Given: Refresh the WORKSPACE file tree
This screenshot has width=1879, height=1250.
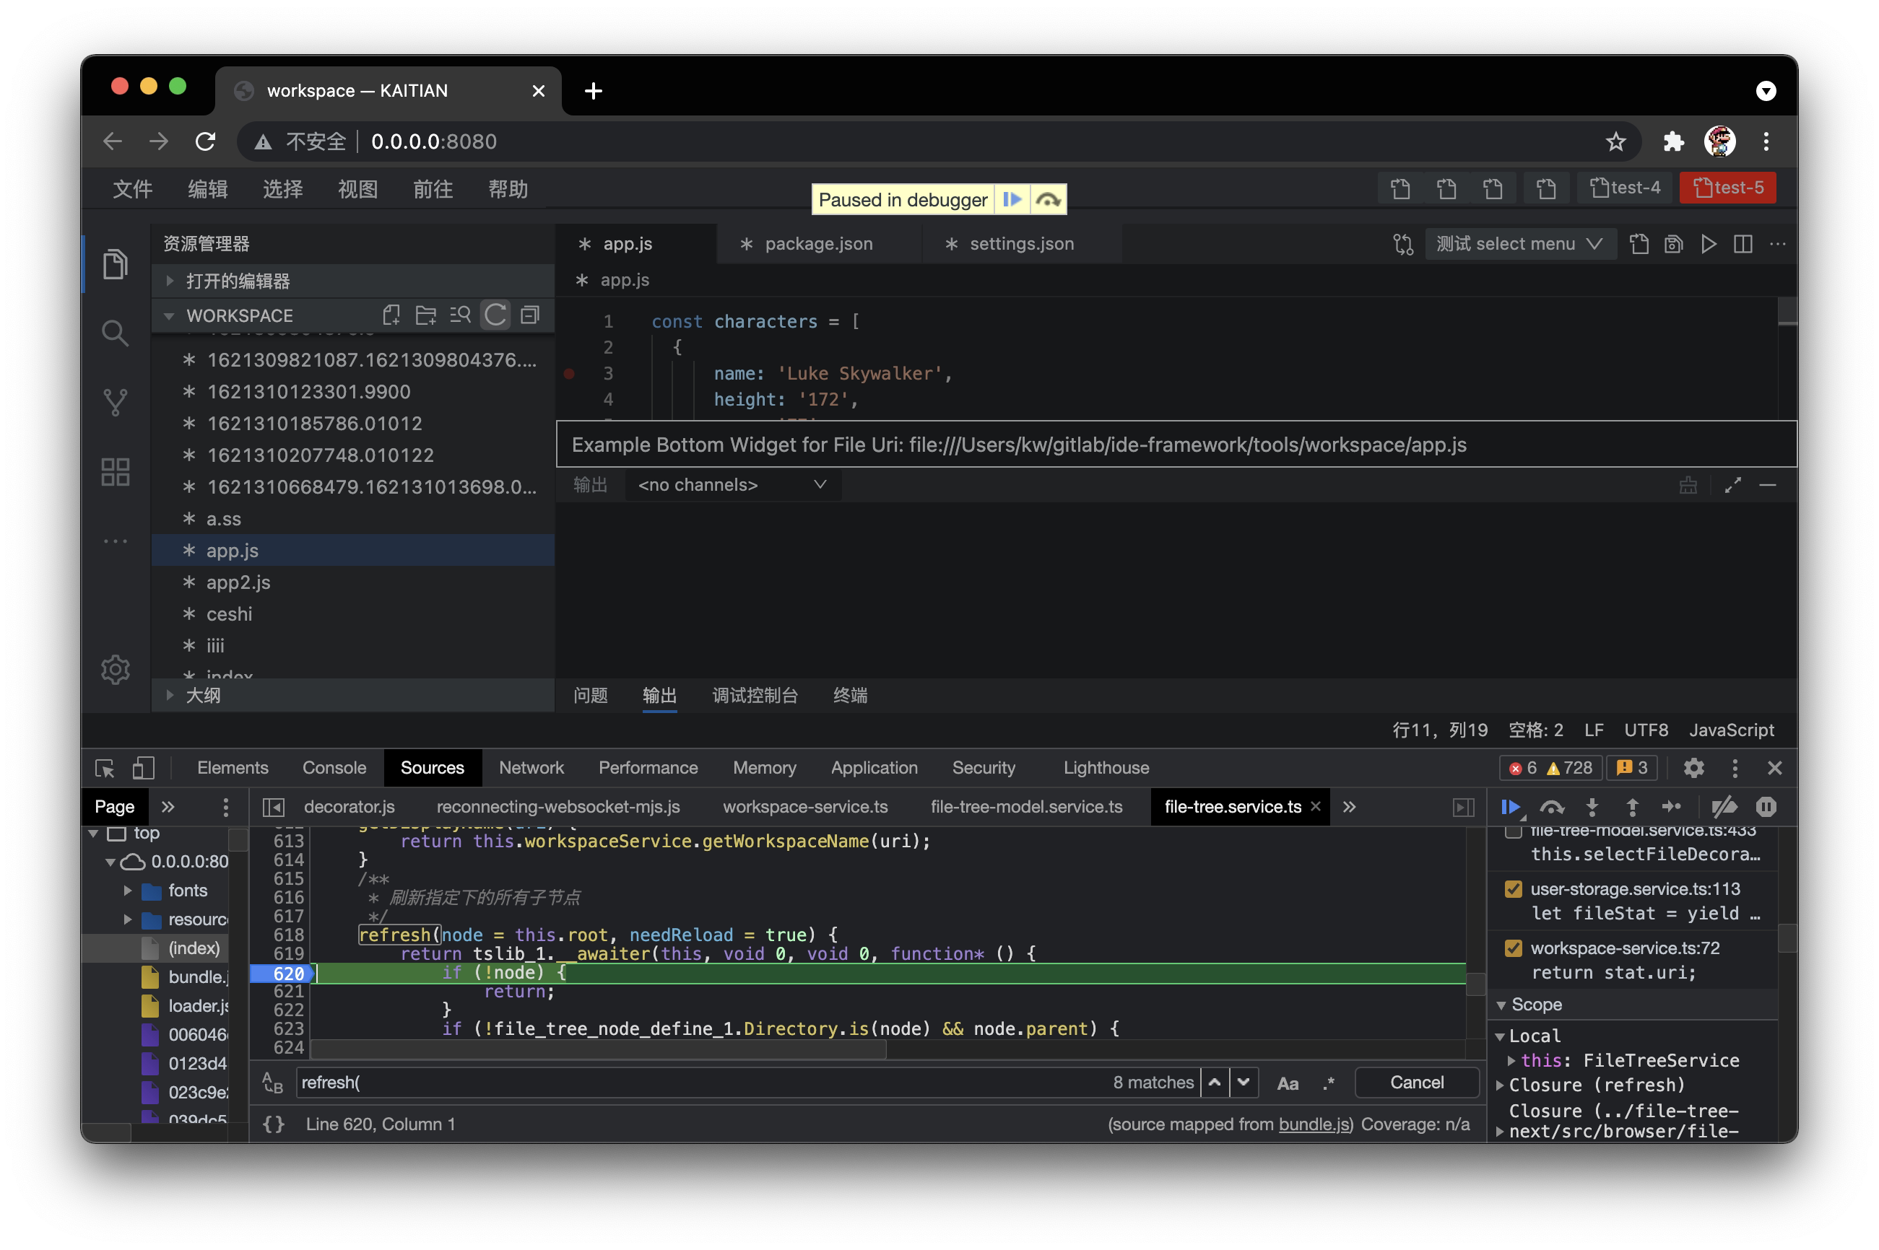Looking at the screenshot, I should click(x=495, y=315).
